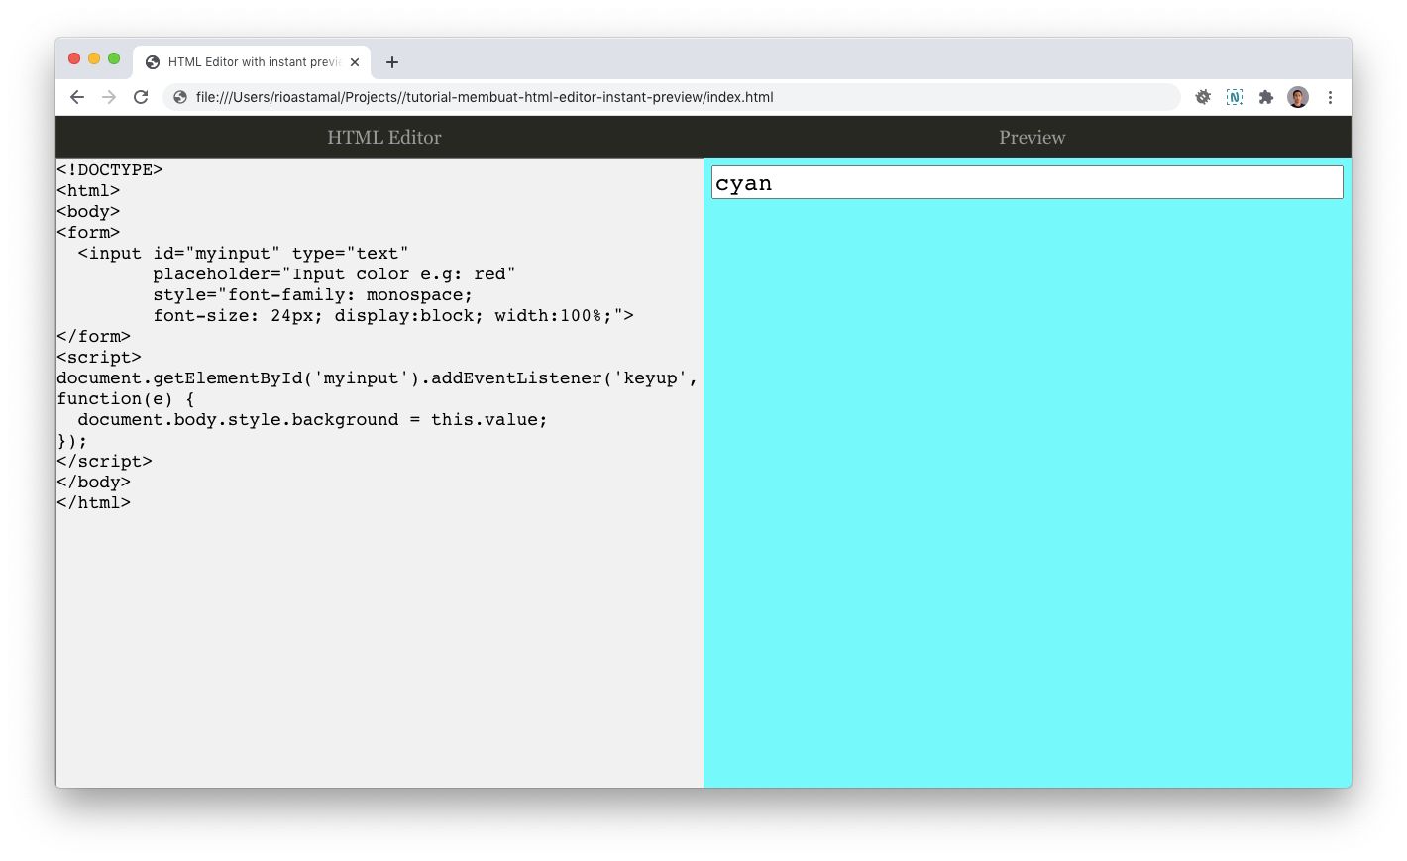1407x861 pixels.
Task: Click the HTML Editor header title
Action: point(384,138)
